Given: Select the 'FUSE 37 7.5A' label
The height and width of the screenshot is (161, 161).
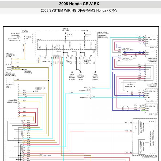Looking at the screenshot, I should coord(88,35).
